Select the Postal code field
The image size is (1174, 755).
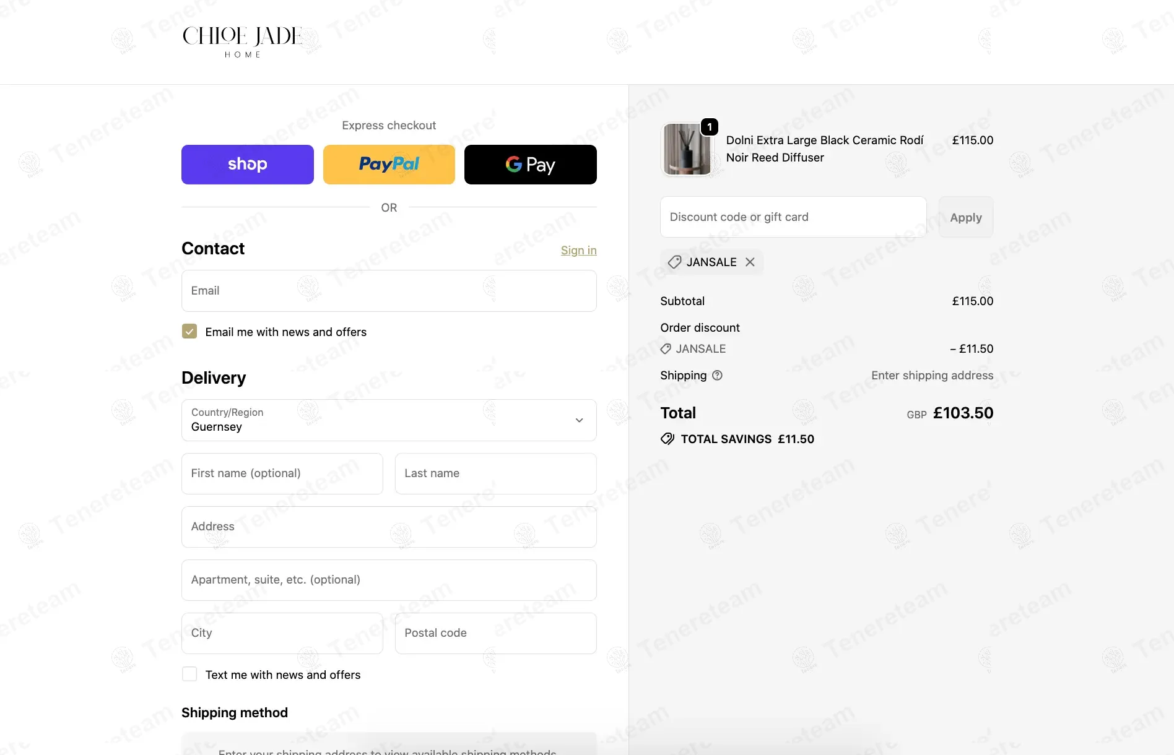coord(496,633)
